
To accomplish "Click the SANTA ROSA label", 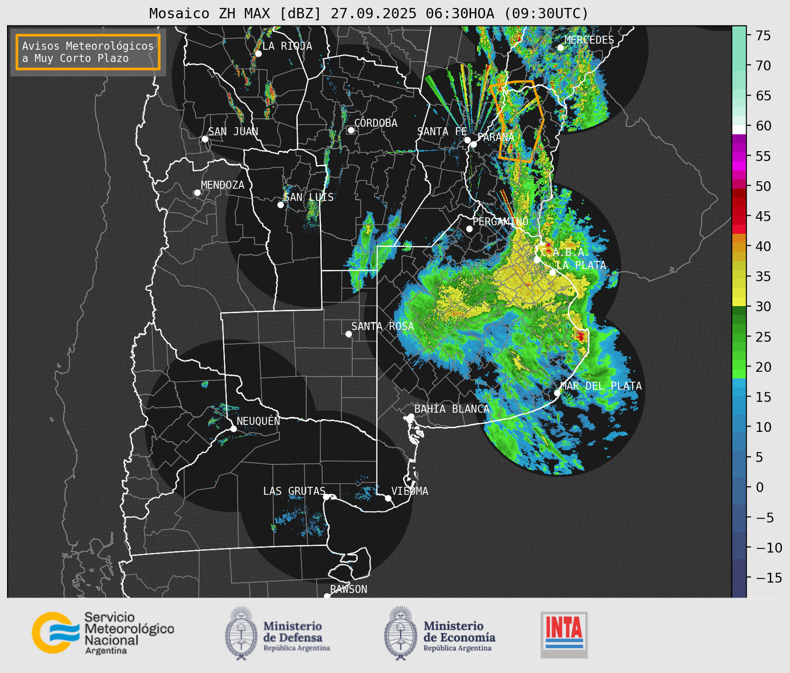I will [383, 326].
